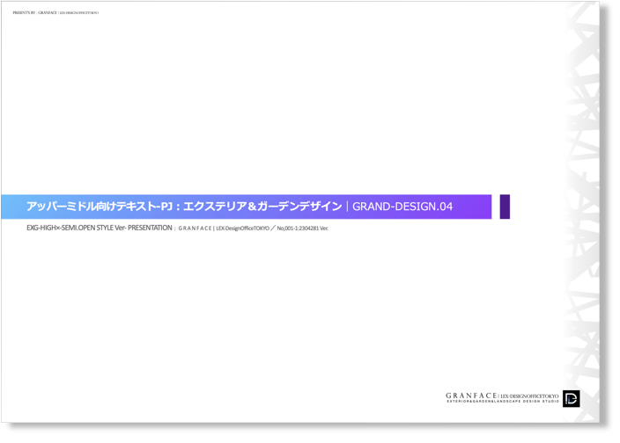
Task: Click the large GRANFACE wordmark at bottom right
Action: [471, 396]
